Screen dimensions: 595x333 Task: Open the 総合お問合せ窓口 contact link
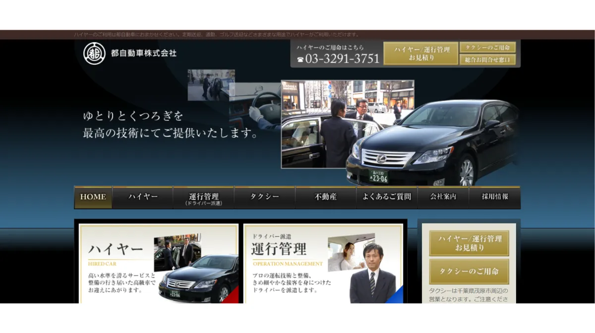coord(488,60)
